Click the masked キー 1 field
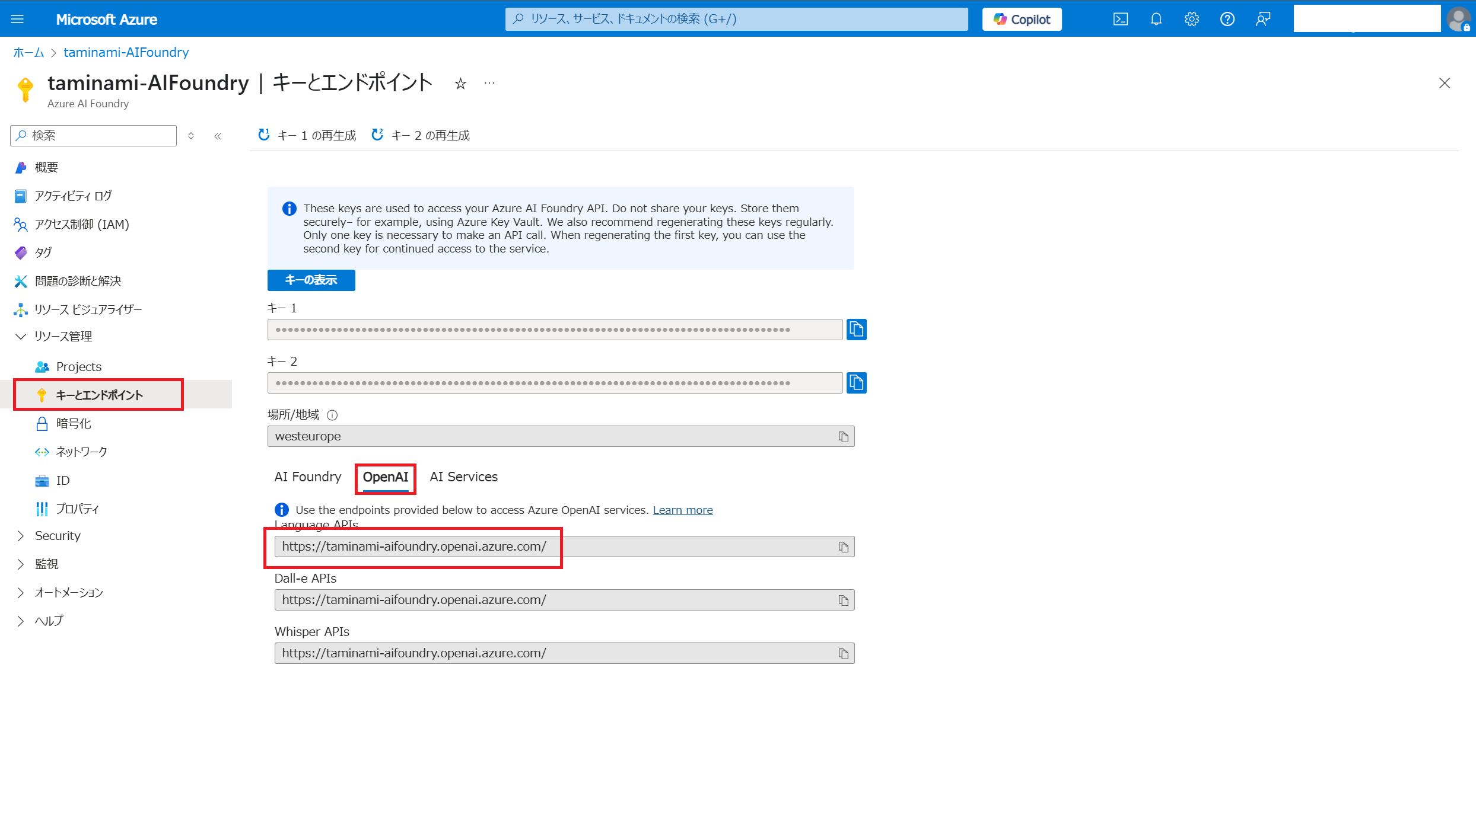The height and width of the screenshot is (815, 1476). [555, 330]
